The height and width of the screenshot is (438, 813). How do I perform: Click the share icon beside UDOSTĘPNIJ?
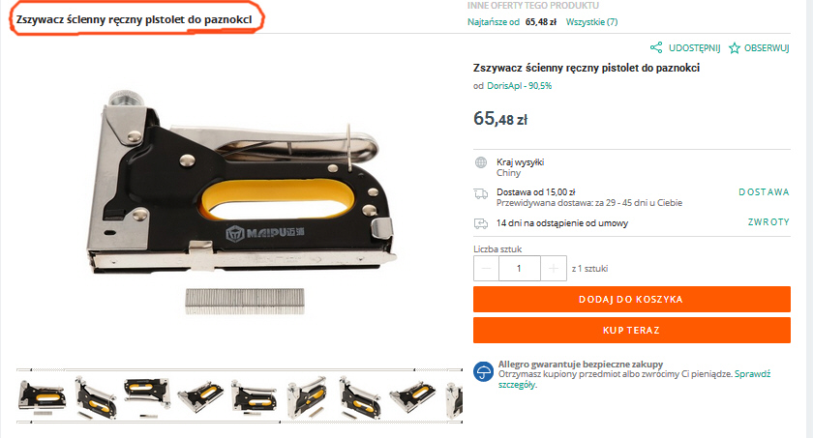(656, 47)
